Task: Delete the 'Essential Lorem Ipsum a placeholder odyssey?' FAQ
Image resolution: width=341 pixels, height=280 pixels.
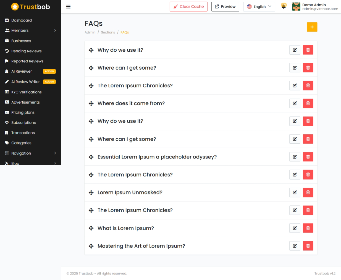Action: [x=308, y=157]
